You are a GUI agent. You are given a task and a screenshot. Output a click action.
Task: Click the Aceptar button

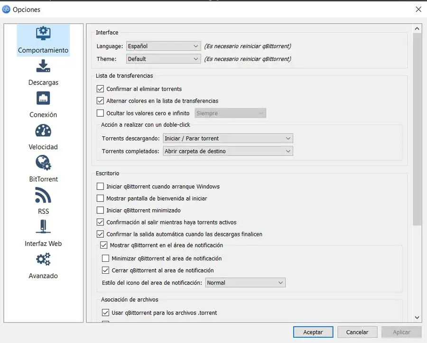pos(313,332)
